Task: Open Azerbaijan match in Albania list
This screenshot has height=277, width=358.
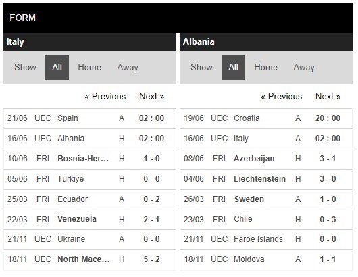Action: coord(266,159)
